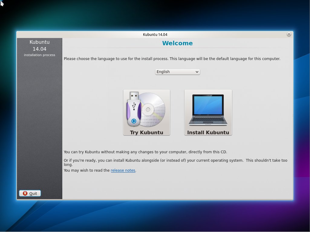This screenshot has width=310, height=232.
Task: Click the Welcome heading text
Action: pyautogui.click(x=177, y=43)
